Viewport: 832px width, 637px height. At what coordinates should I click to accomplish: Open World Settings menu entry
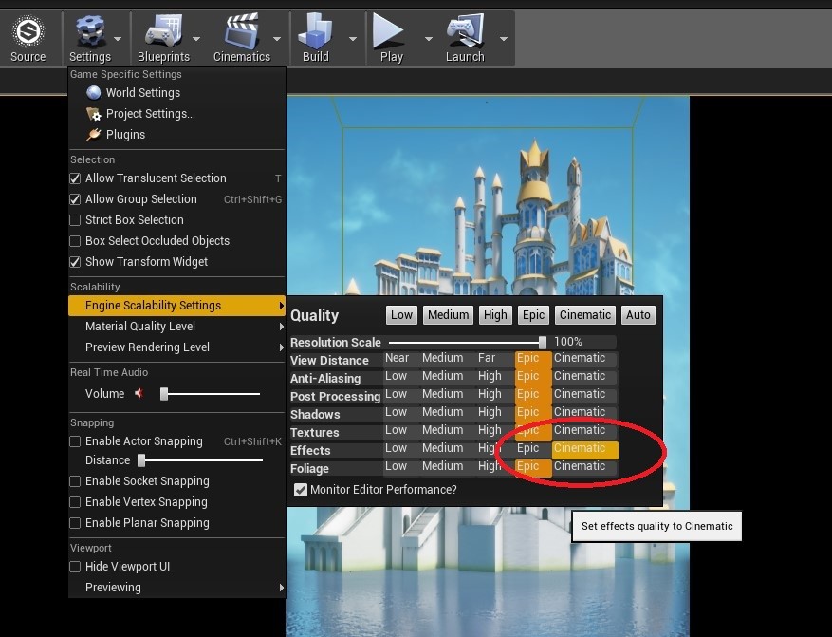(177, 93)
